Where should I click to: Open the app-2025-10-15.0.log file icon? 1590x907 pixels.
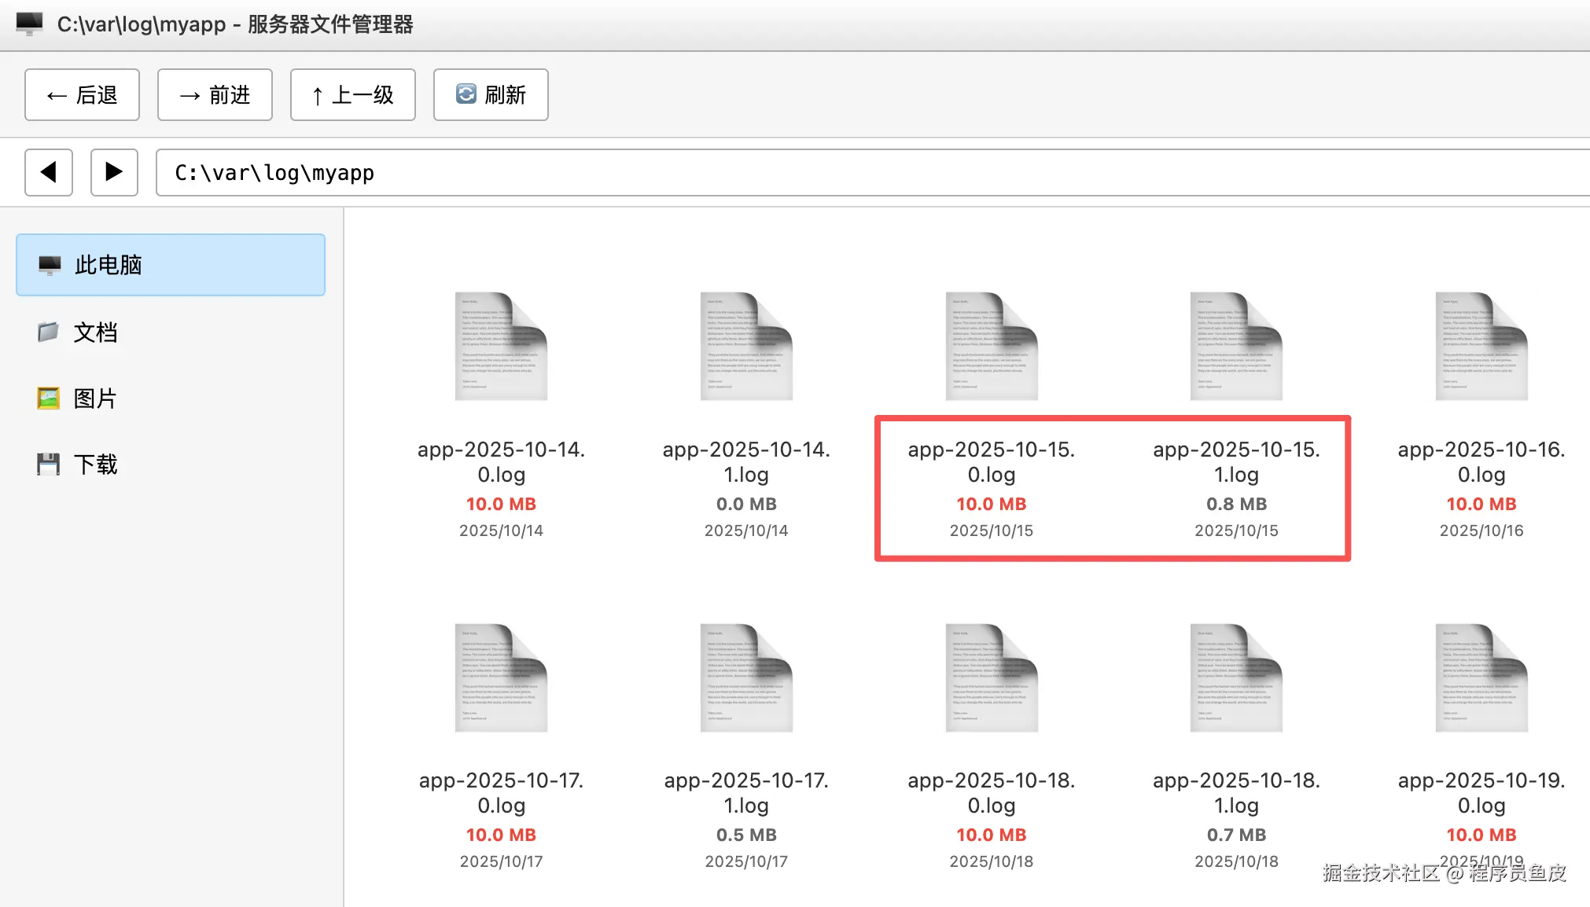[991, 346]
